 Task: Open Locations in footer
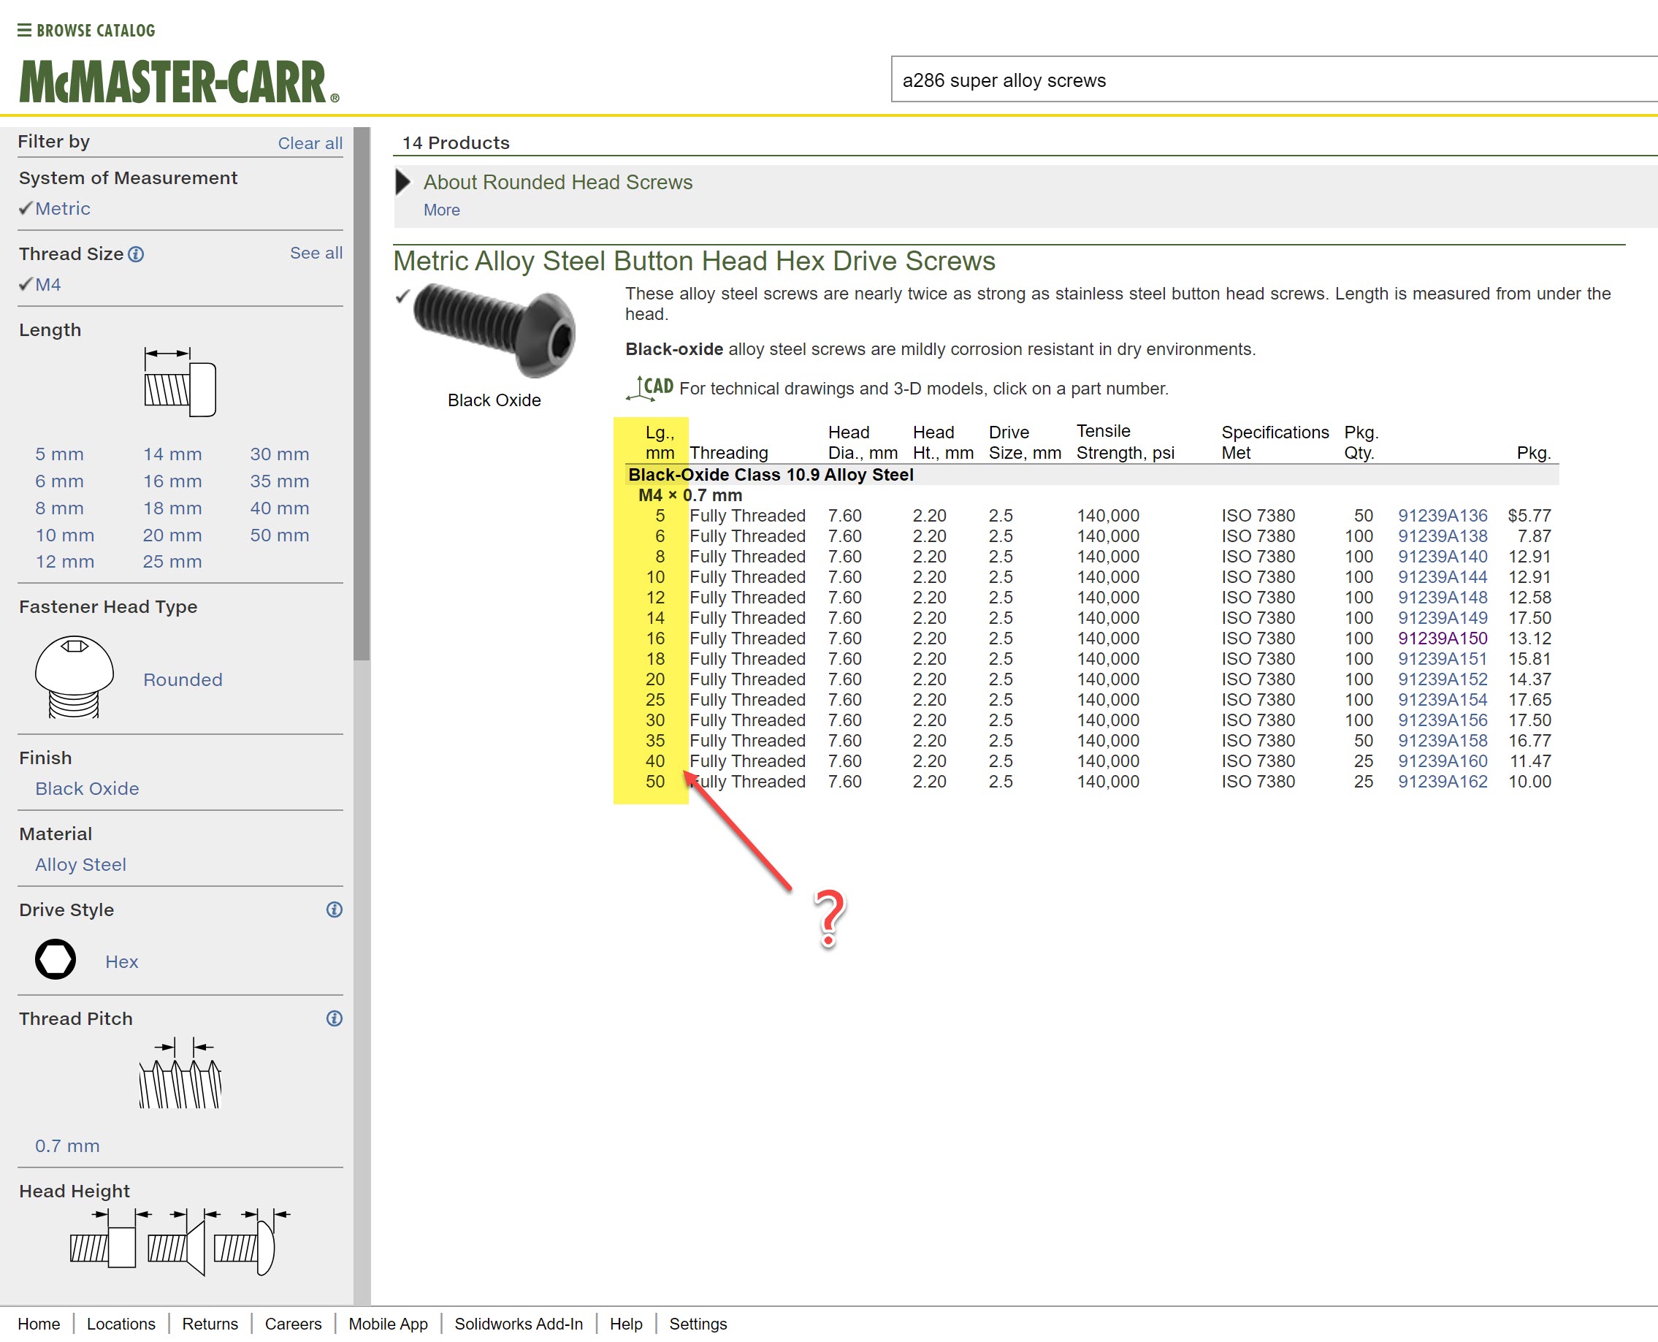click(121, 1324)
